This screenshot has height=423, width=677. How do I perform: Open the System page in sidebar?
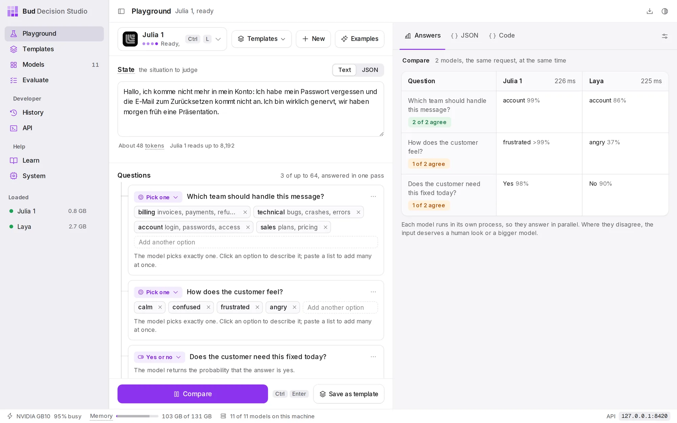point(54,176)
